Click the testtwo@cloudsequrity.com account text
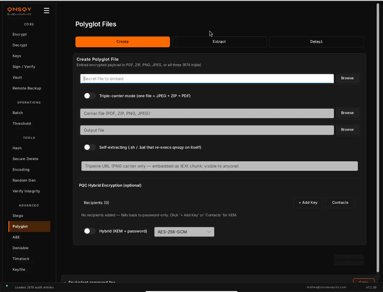383x292 pixels. tap(326, 287)
